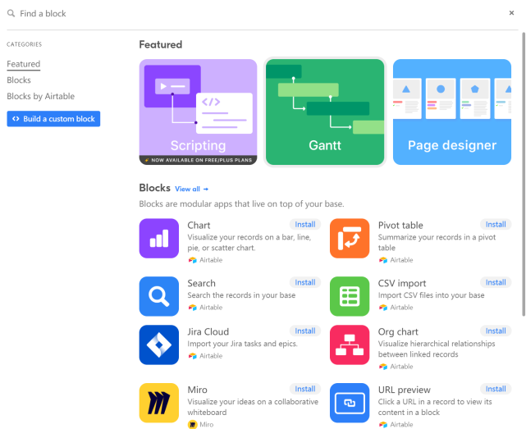
Task: Install the URL preview block
Action: click(x=496, y=389)
